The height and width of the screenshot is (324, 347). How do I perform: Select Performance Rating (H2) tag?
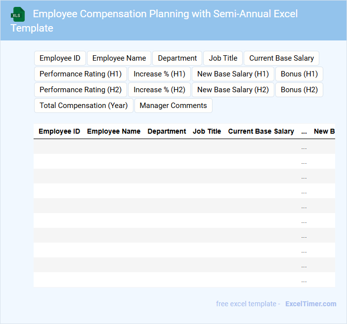(81, 90)
